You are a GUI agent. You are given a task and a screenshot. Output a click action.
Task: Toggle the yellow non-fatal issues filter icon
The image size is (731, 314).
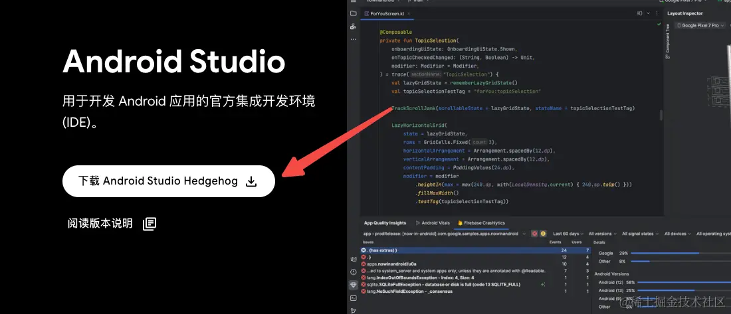pos(543,234)
